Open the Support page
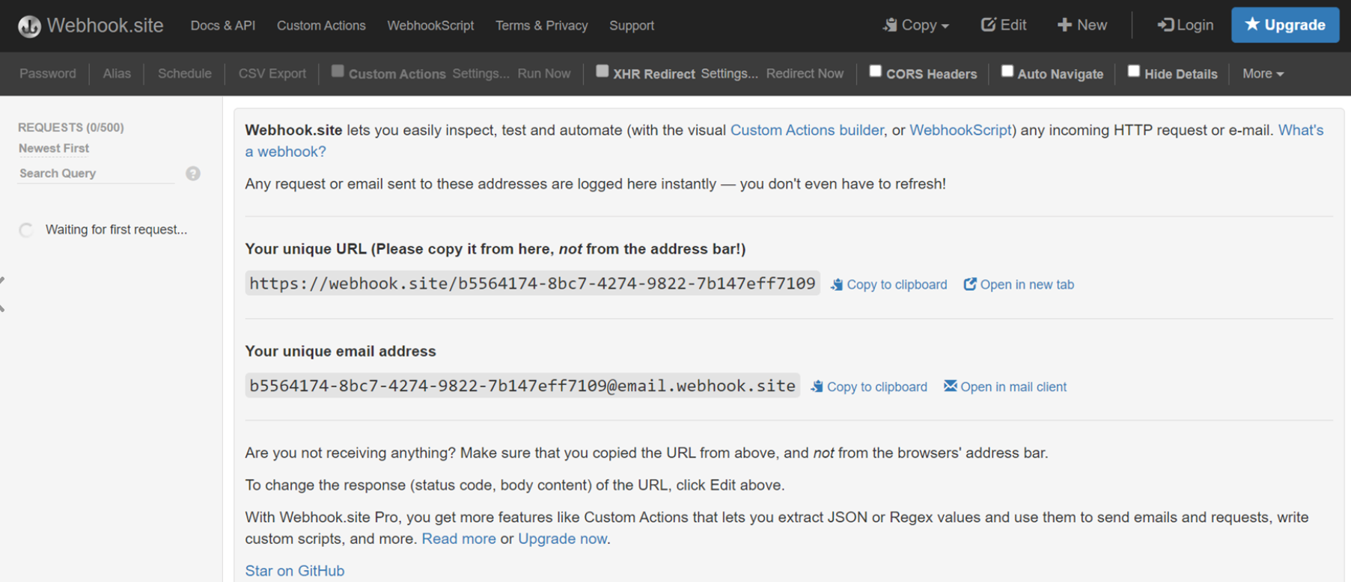The width and height of the screenshot is (1351, 582). coord(632,25)
